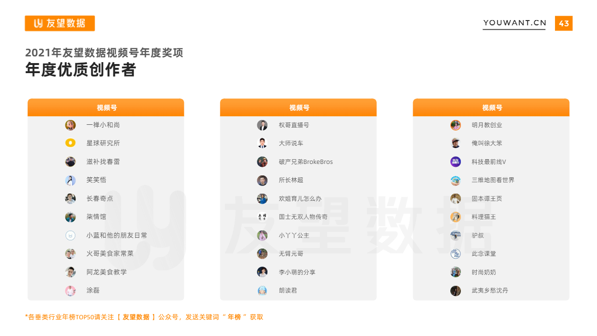
Task: Select the 小蓝和他的朋友日常 name text
Action: click(117, 236)
